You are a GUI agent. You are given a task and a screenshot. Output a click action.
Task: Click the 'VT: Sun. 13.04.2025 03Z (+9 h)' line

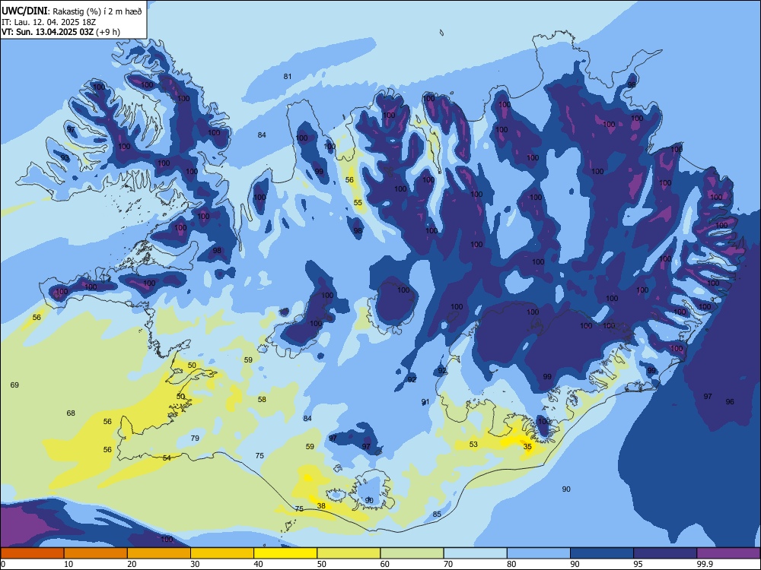pos(61,32)
